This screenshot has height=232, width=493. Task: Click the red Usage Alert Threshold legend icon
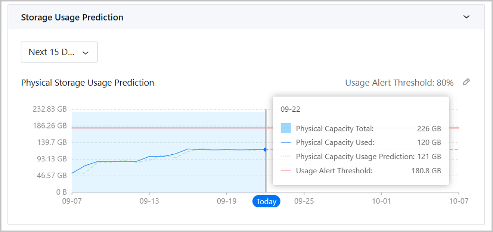[286, 170]
